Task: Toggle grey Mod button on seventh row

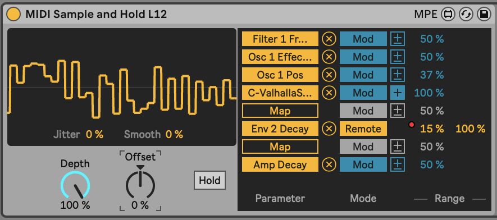Action: pyautogui.click(x=363, y=147)
